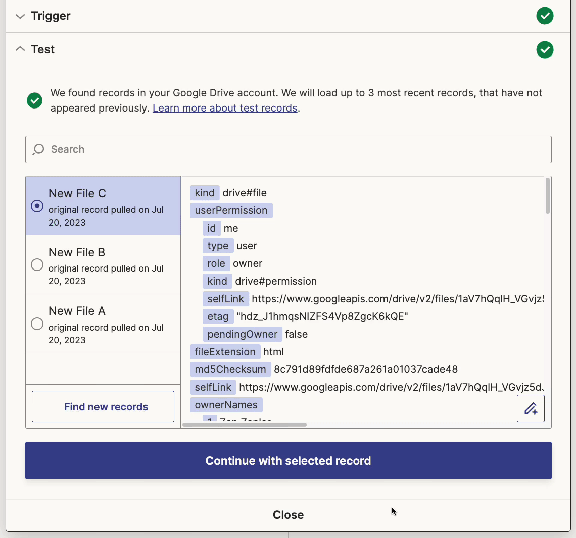Screen dimensions: 576x538
Task: Click the md5Checksum field label
Action: (x=230, y=369)
